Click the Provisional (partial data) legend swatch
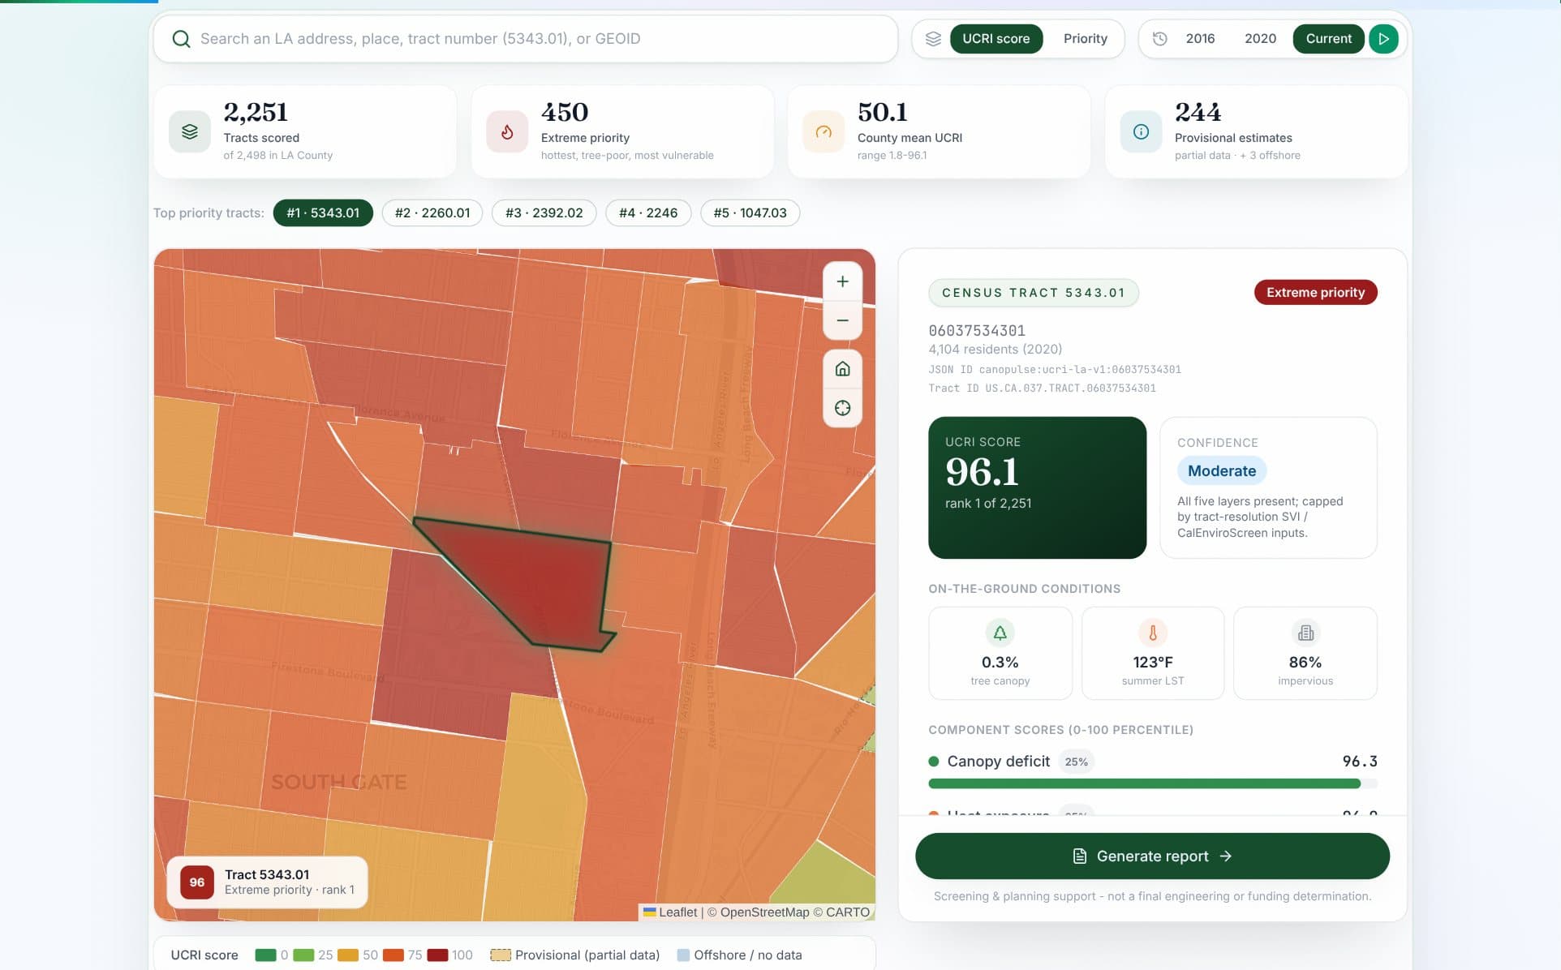 pos(501,955)
